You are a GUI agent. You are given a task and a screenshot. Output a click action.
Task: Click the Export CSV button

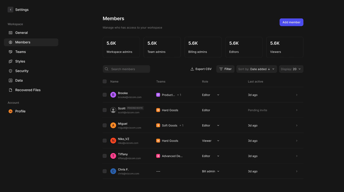tap(201, 69)
